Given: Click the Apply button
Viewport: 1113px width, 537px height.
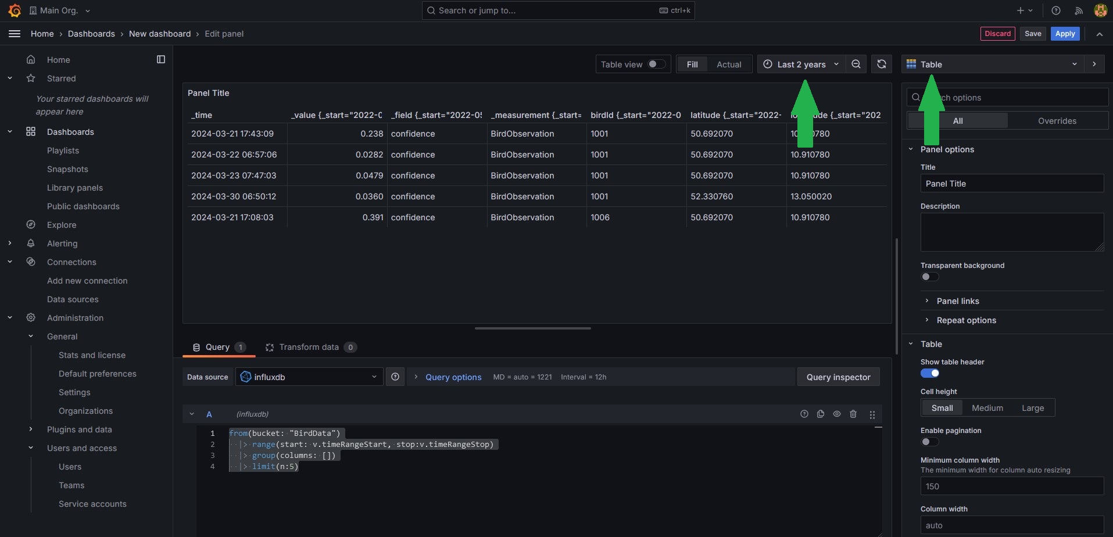Looking at the screenshot, I should click(1065, 34).
